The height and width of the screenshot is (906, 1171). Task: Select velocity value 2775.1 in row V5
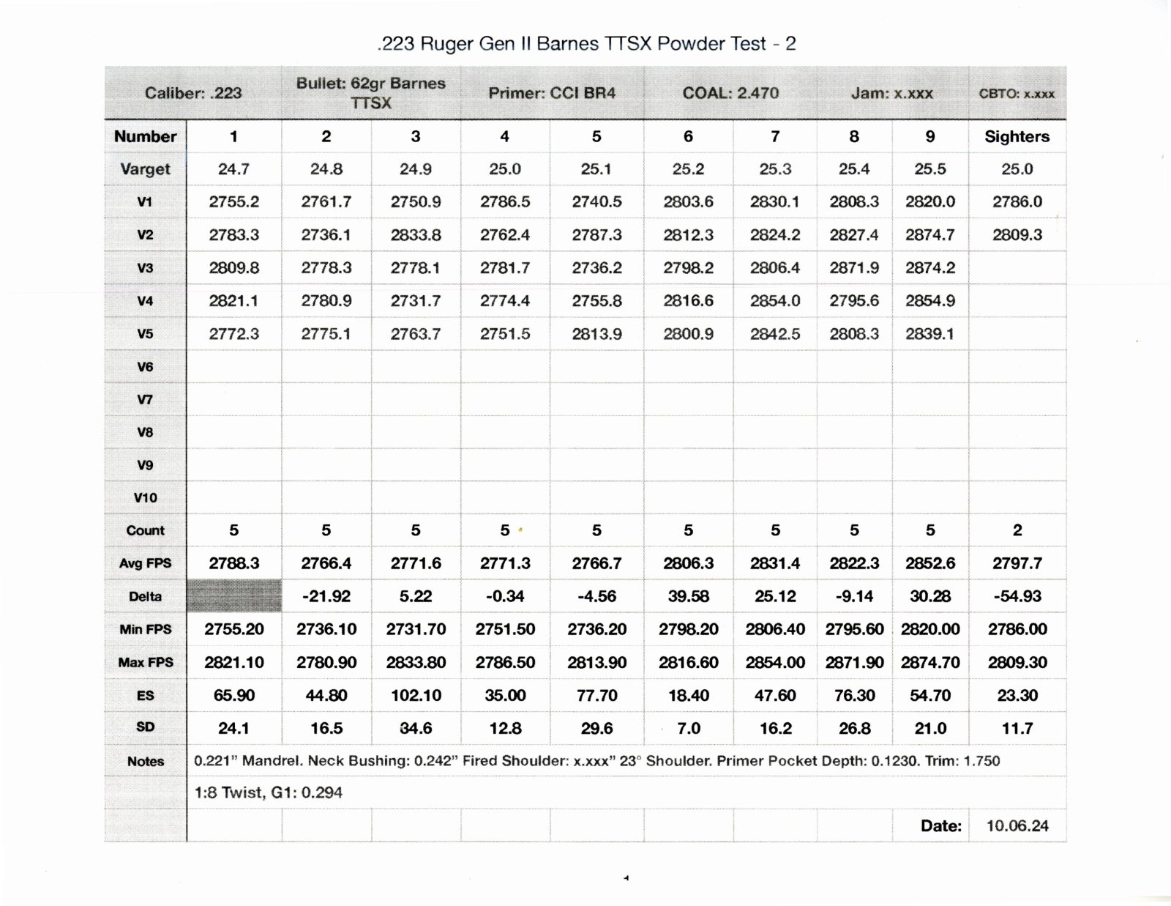point(326,334)
